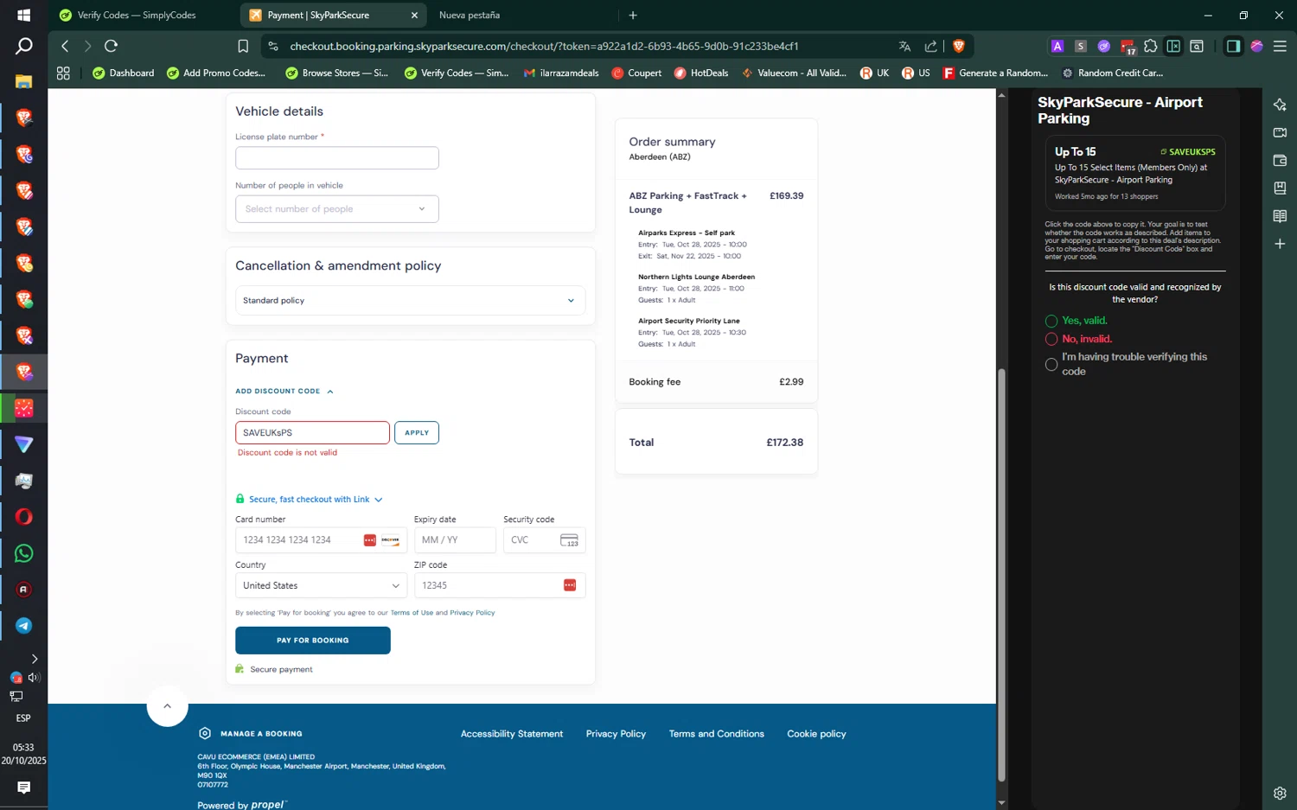The image size is (1297, 810).
Task: Collapse the Add Discount Code section
Action: coord(284,392)
